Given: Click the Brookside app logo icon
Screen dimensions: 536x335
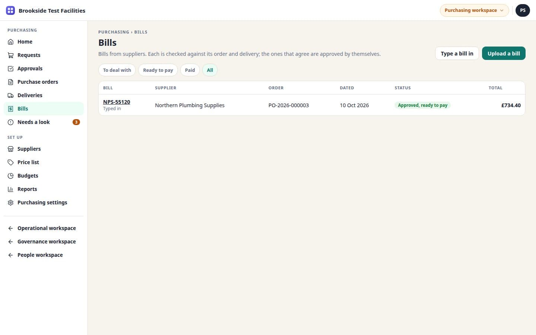Looking at the screenshot, I should point(10,10).
